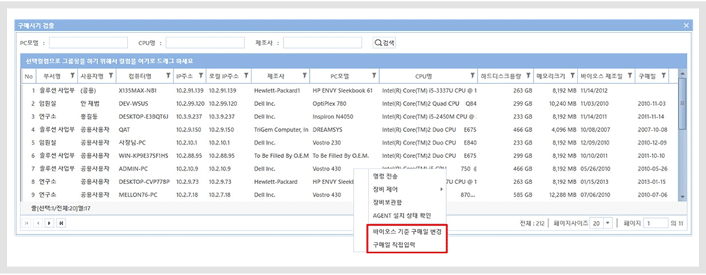The width and height of the screenshot is (706, 275).
Task: Focus the 제조사 search input field
Action: coord(323,43)
